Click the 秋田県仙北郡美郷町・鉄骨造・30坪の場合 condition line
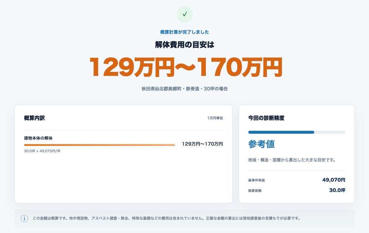 coord(185,89)
